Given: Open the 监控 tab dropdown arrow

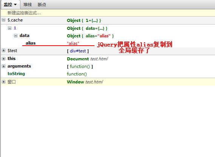Looking at the screenshot, I should 15,5.
